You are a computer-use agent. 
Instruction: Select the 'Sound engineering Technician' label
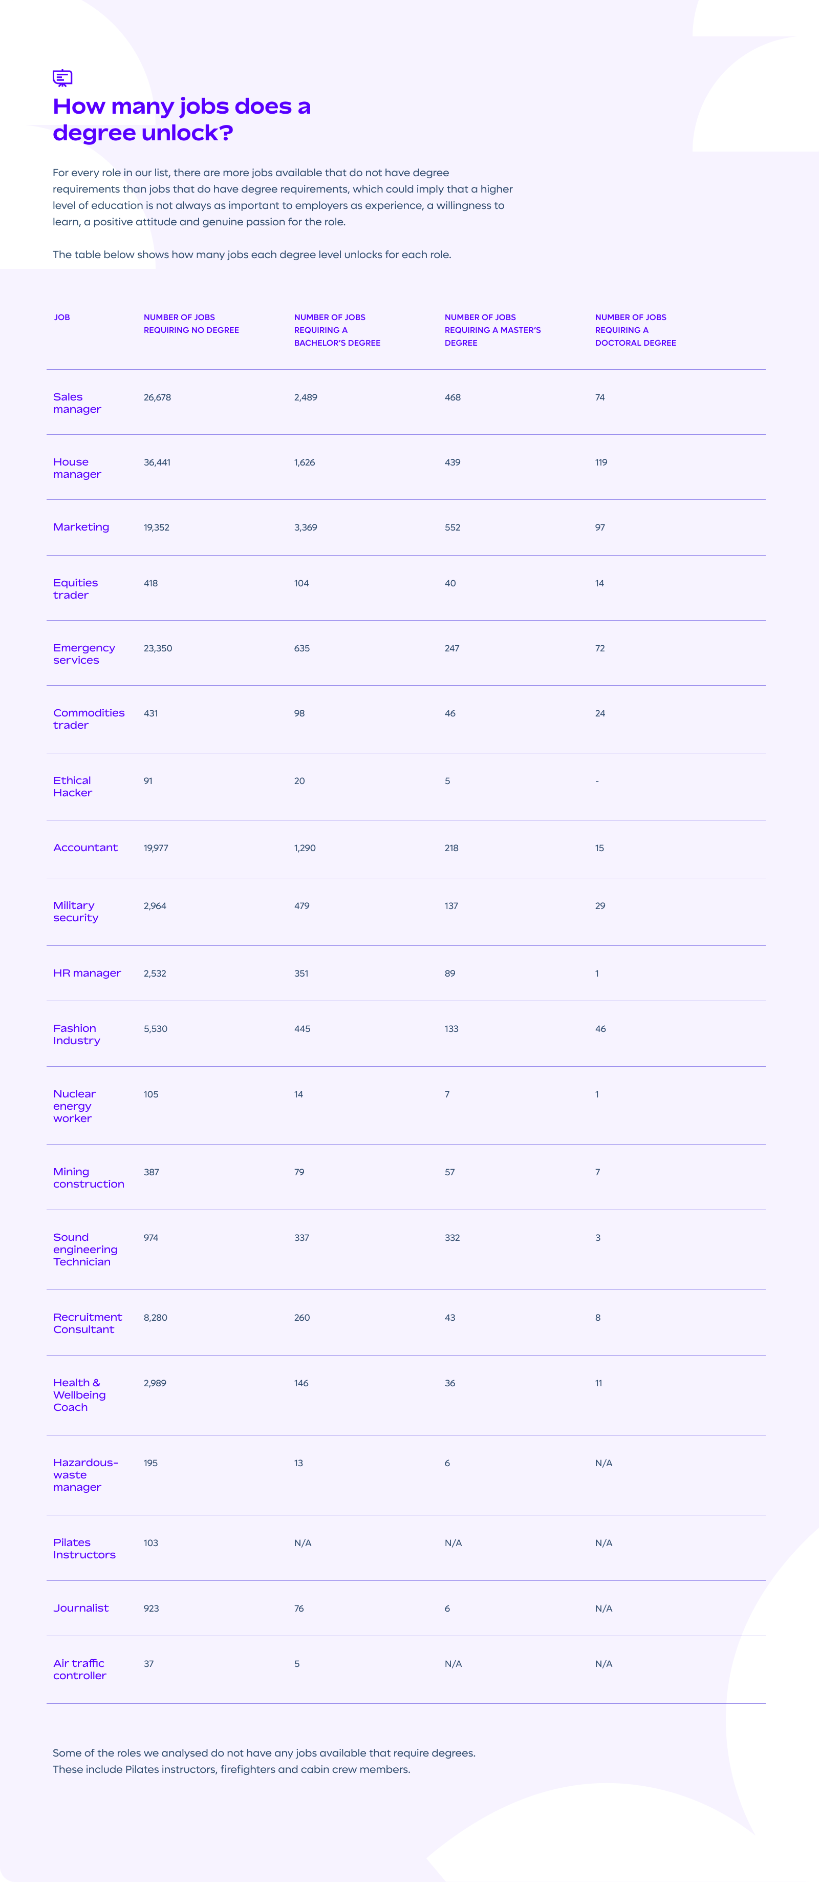tap(84, 1250)
